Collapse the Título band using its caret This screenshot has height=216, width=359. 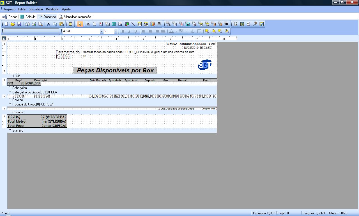(10, 76)
